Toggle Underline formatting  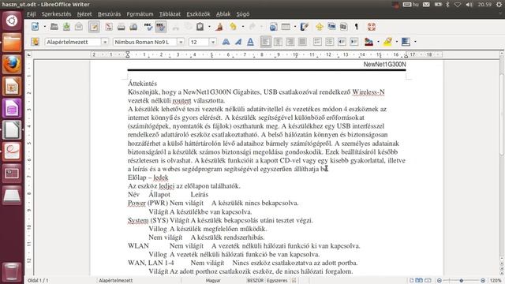251,42
